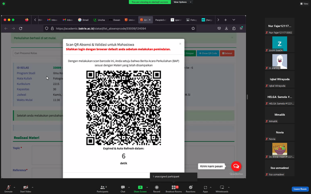311x194 pixels.
Task: Open the Firefox Pocket icon
Action: click(219, 29)
